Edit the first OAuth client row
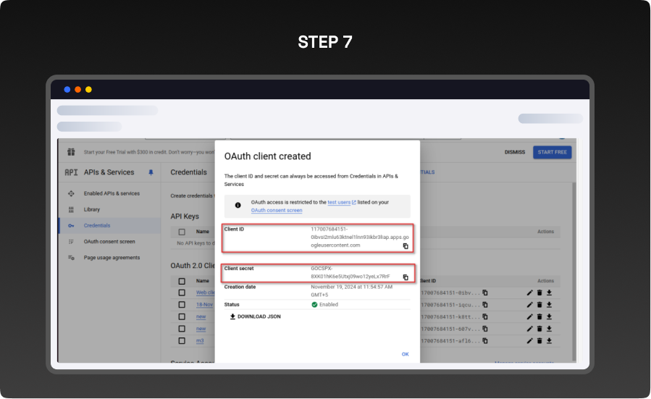Screen dimensions: 651x399 point(529,293)
